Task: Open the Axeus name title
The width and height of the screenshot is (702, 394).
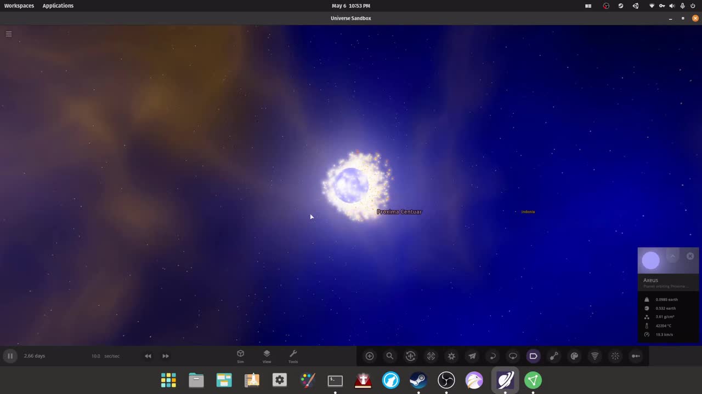Action: [650, 280]
